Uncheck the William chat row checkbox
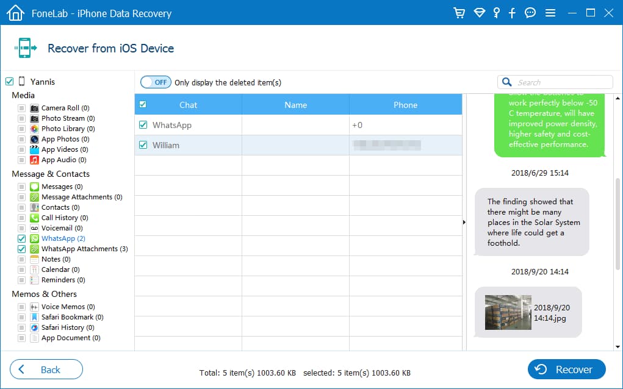623x389 pixels. pyautogui.click(x=143, y=145)
